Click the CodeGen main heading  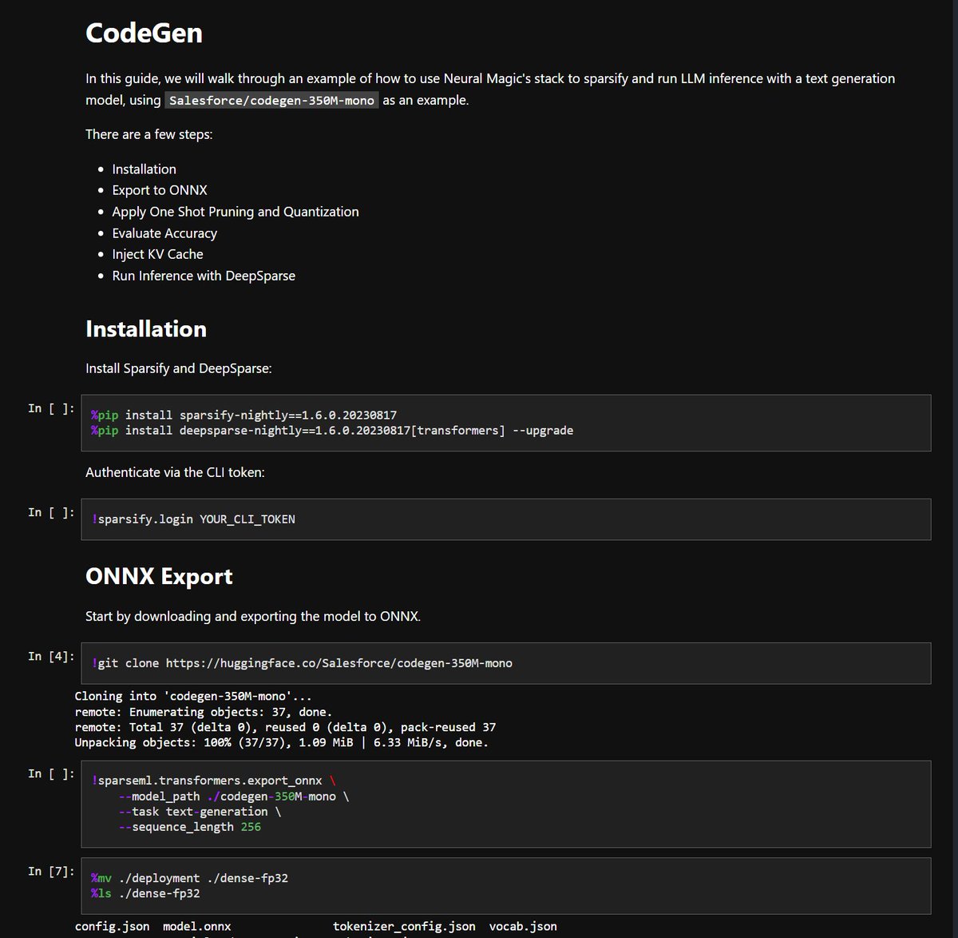pos(144,33)
